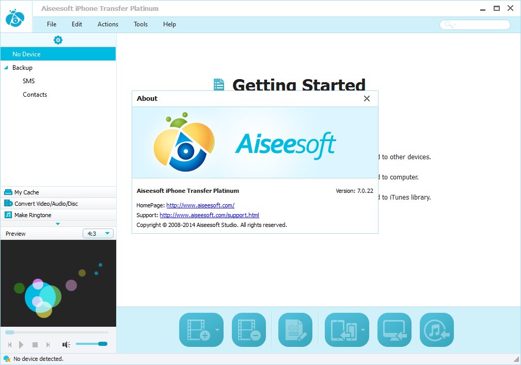Open the Export to device dropdown arrow

pyautogui.click(x=363, y=330)
